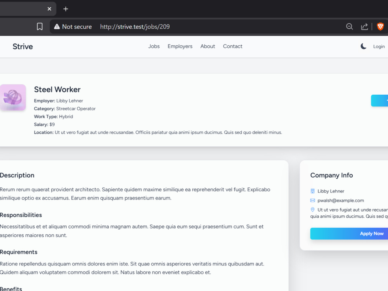Image resolution: width=388 pixels, height=291 pixels.
Task: Click the blue button beside the job header
Action: click(379, 100)
